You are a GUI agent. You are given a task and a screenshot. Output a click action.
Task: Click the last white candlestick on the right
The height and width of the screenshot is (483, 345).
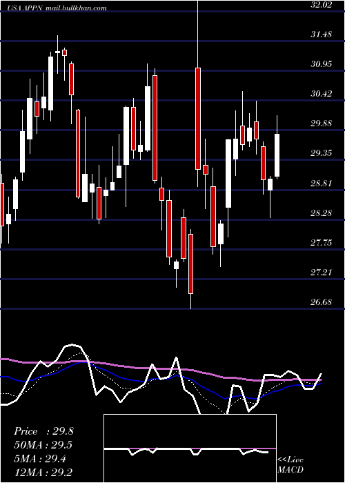pyautogui.click(x=277, y=155)
